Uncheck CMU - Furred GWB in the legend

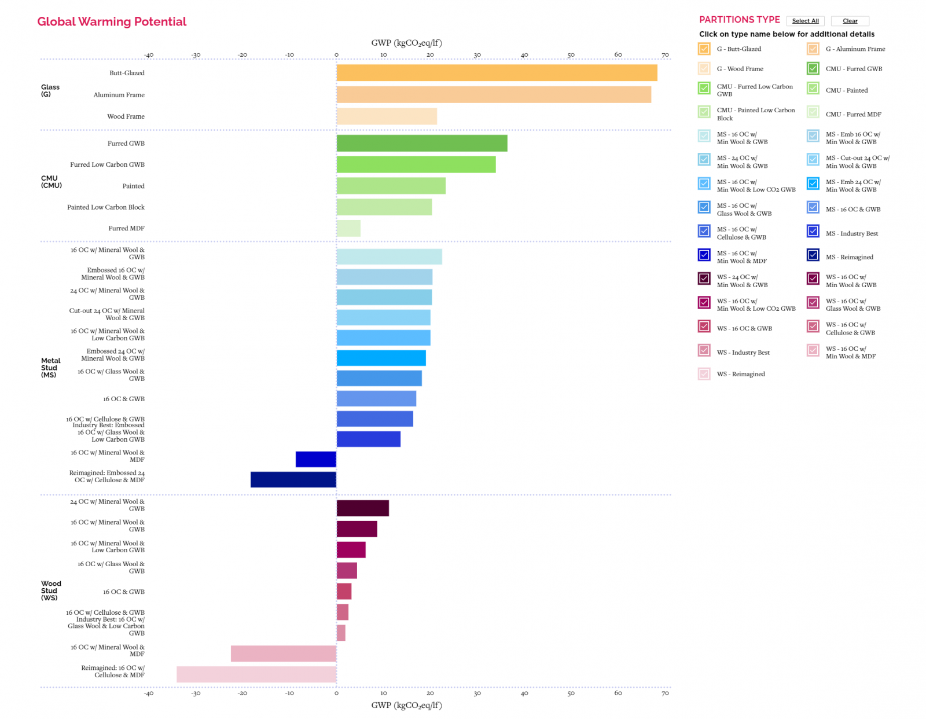[x=812, y=68]
